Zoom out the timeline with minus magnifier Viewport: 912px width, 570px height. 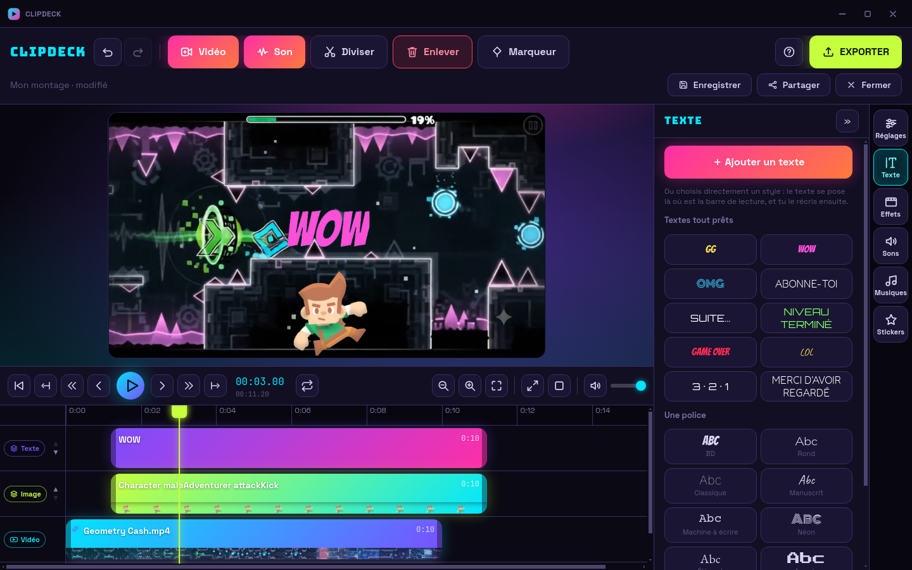[443, 386]
